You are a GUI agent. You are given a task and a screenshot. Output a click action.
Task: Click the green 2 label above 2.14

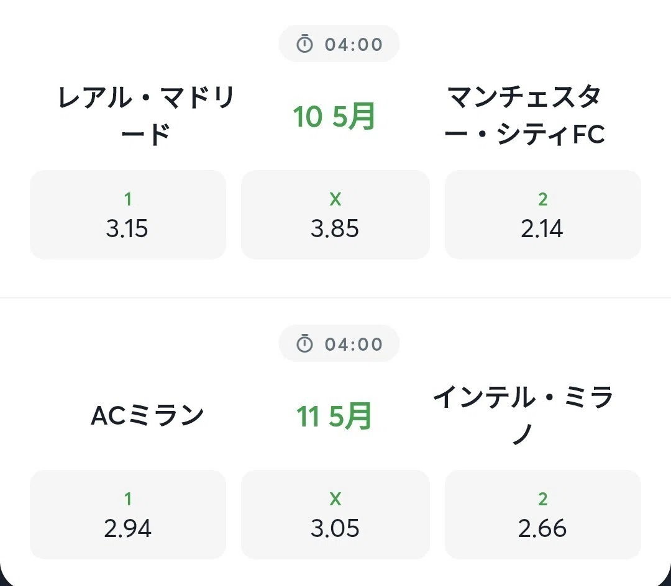(x=542, y=199)
